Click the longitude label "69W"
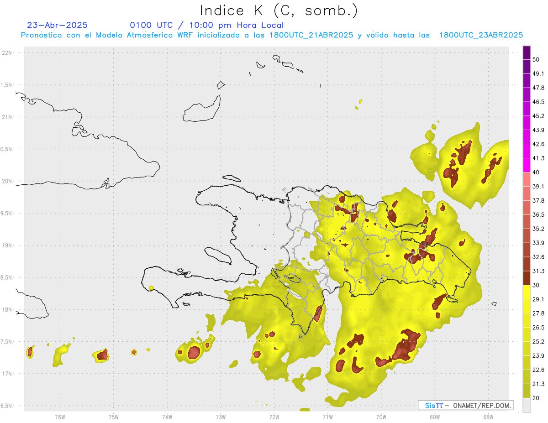Screen dimensions: 548x423 pyautogui.click(x=435, y=417)
